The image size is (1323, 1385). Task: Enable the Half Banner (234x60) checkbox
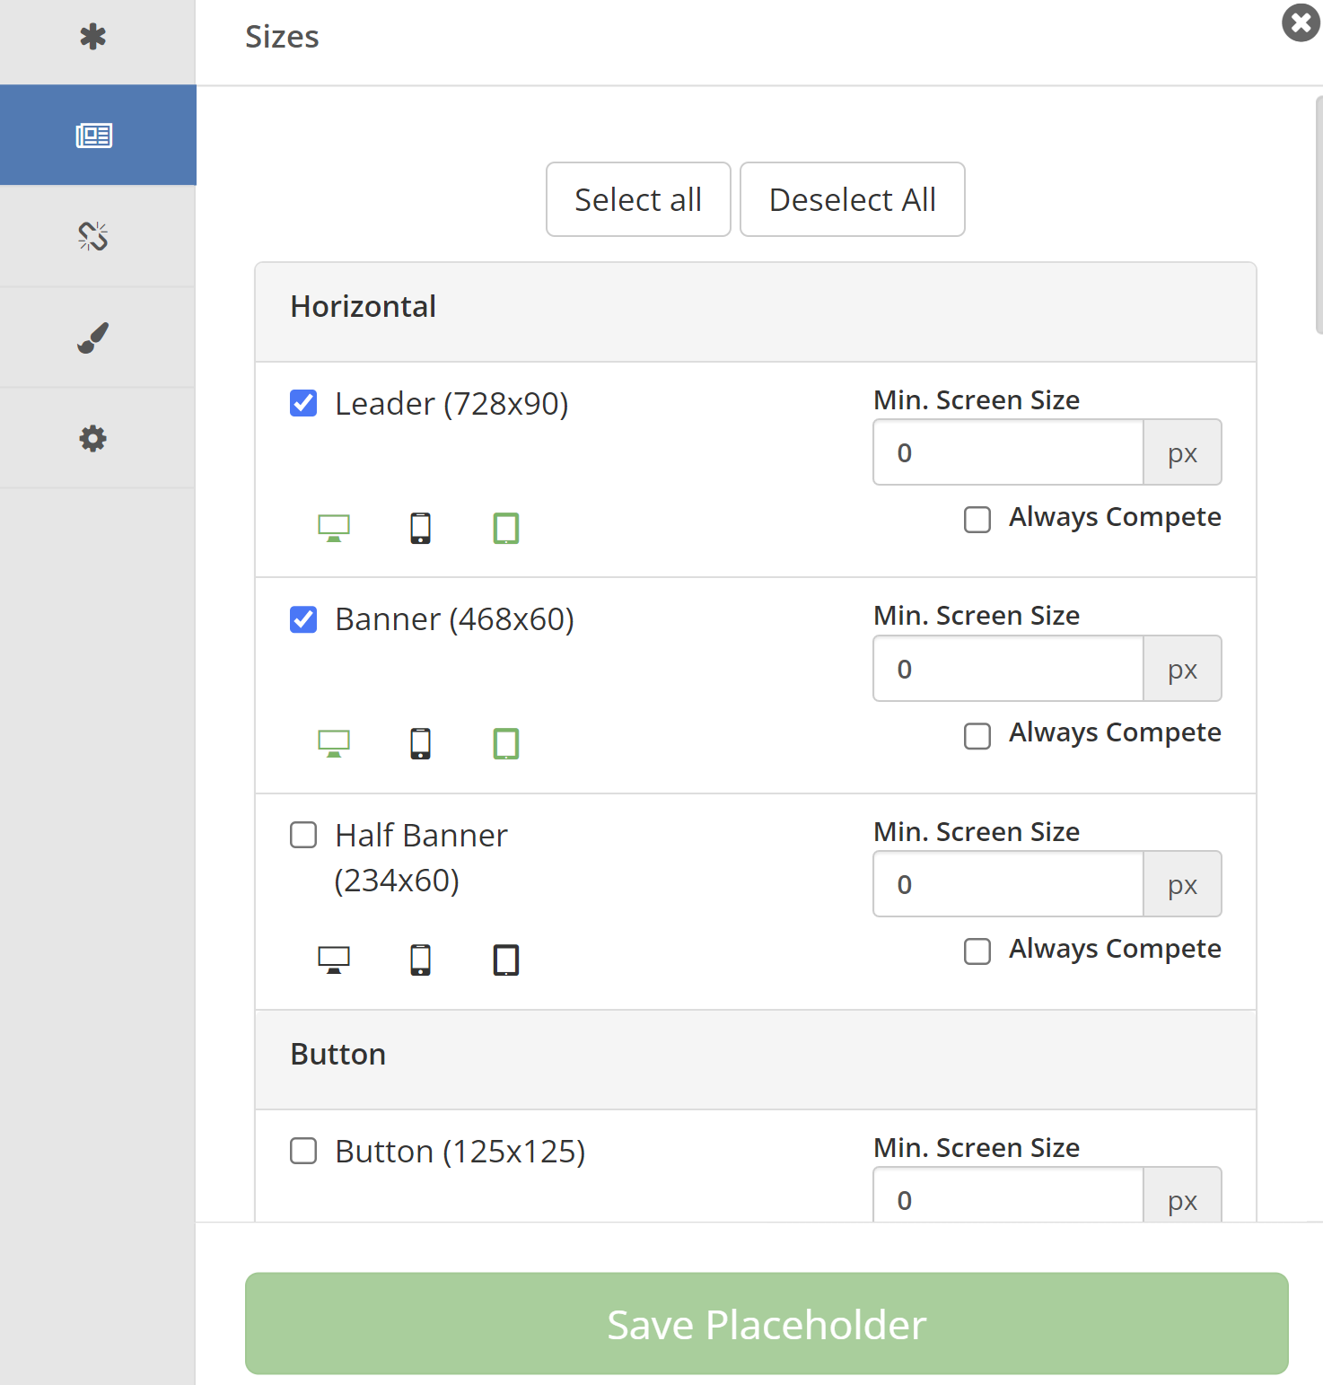[303, 836]
